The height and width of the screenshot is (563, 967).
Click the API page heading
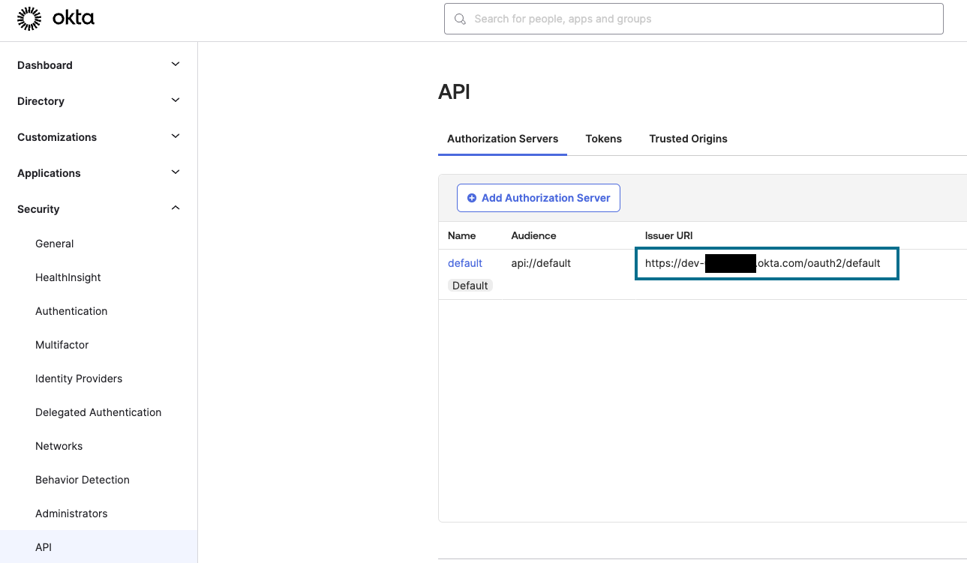(x=454, y=92)
